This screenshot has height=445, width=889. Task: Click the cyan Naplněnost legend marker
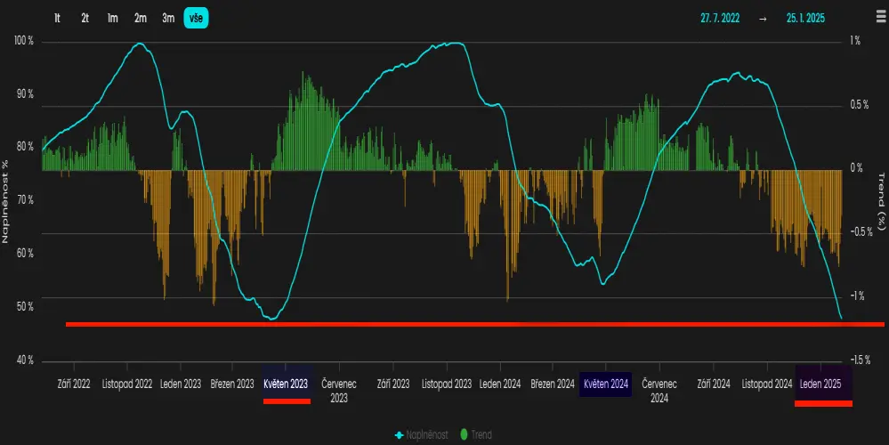400,435
